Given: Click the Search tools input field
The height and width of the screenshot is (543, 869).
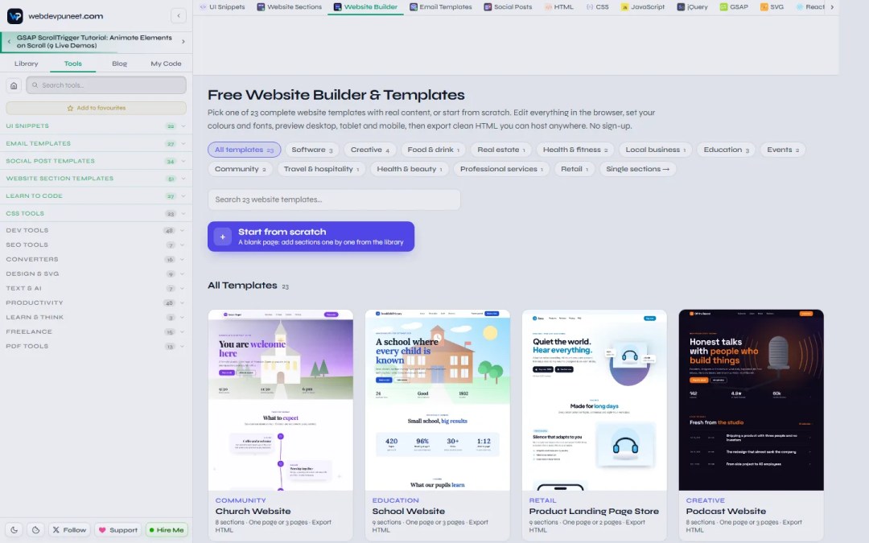Looking at the screenshot, I should [x=106, y=85].
